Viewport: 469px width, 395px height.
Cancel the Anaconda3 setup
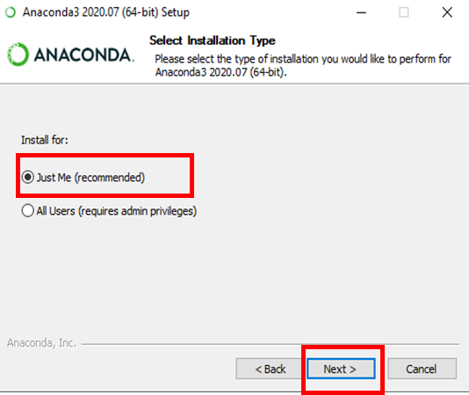[x=422, y=369]
